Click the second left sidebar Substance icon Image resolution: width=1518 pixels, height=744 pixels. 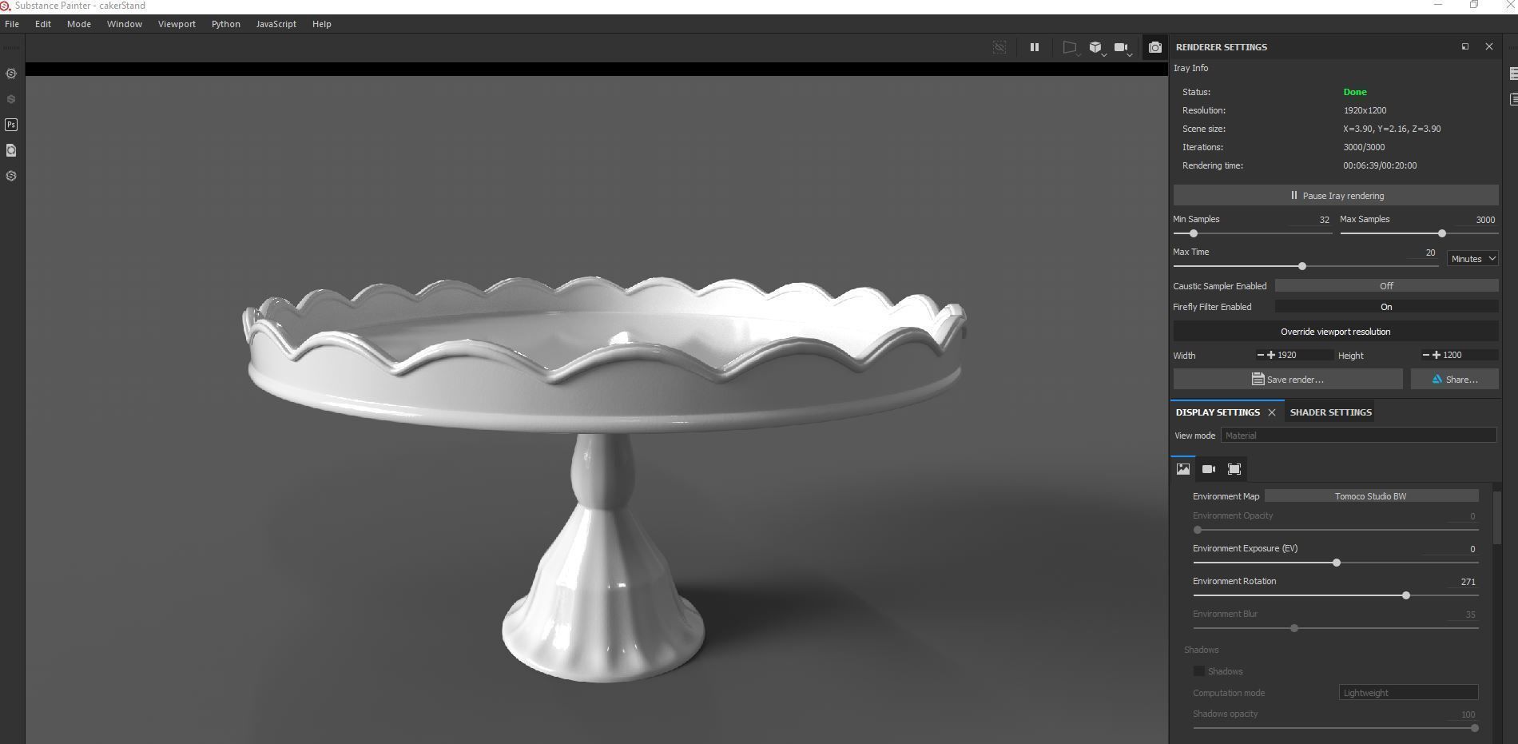11,99
